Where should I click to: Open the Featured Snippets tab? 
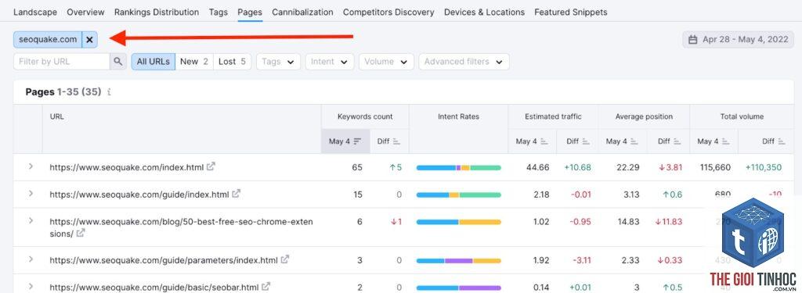(571, 12)
